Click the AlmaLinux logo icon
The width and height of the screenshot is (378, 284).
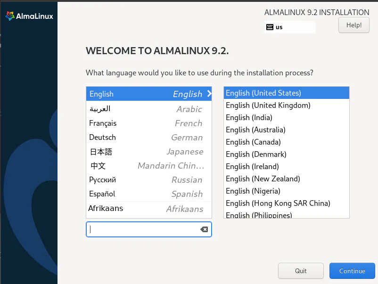(x=10, y=16)
